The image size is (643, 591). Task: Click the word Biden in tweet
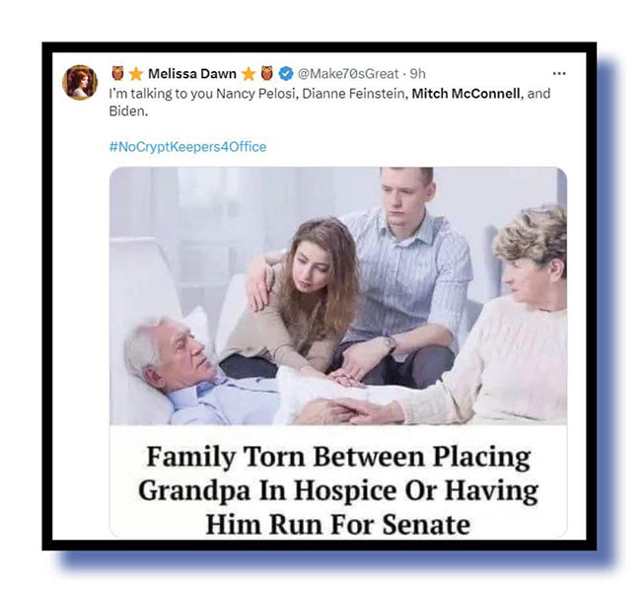click(x=128, y=111)
